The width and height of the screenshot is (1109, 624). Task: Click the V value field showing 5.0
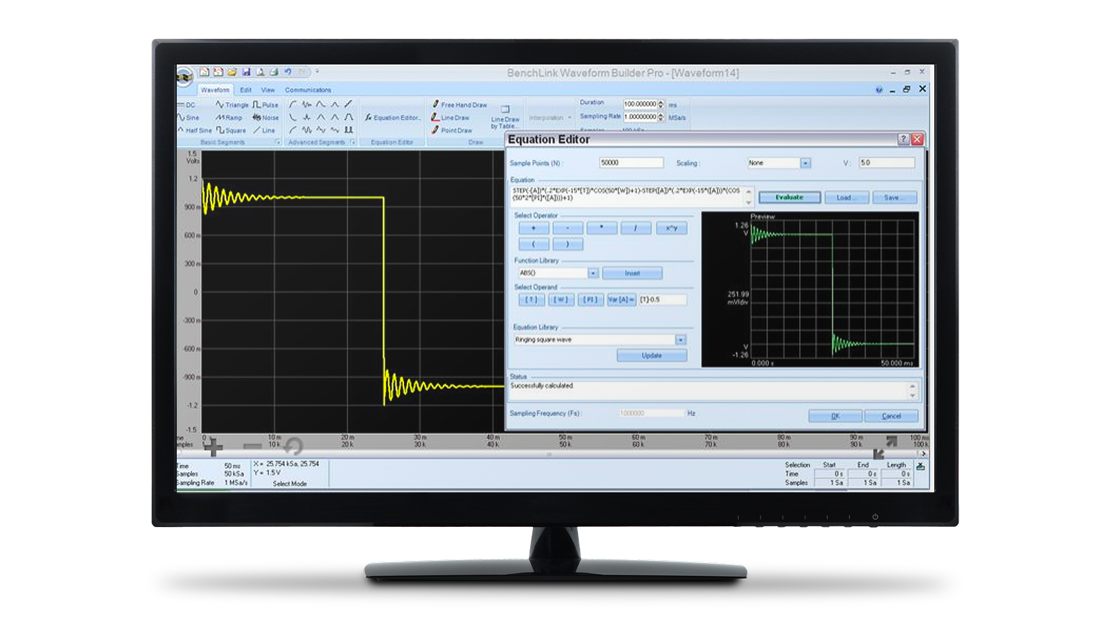pos(887,163)
